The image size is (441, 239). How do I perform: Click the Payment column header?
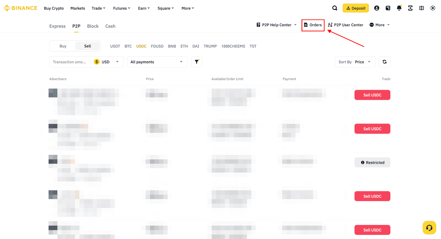coord(289,79)
